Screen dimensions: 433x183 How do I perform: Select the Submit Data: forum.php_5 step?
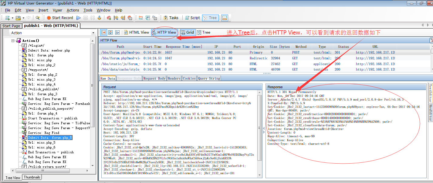50,138
